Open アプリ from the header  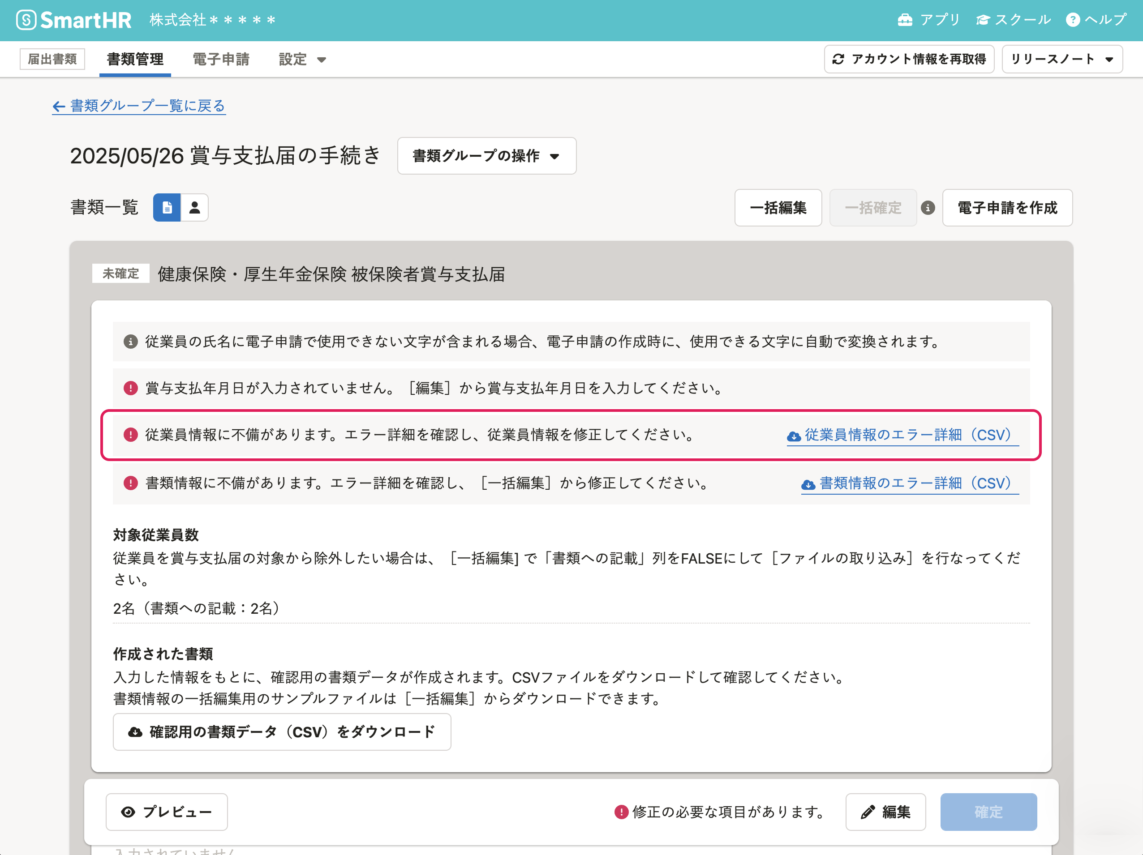[x=928, y=20]
